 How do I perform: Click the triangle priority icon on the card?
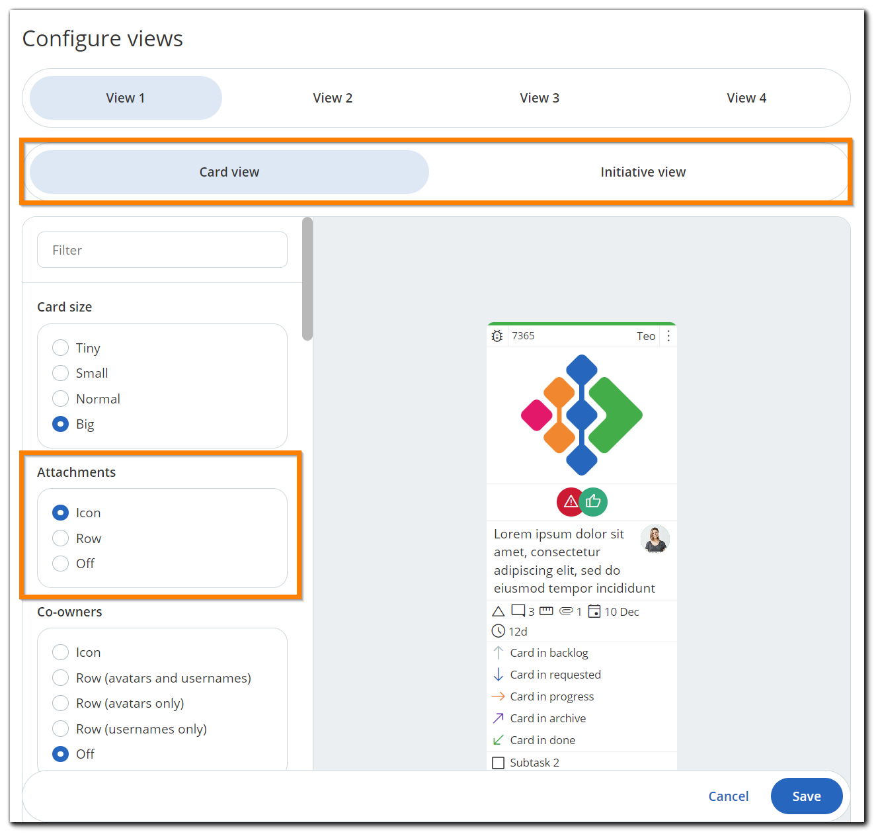click(x=498, y=610)
